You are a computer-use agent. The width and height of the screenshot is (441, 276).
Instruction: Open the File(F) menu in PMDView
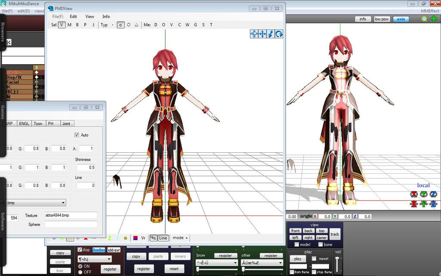[58, 17]
